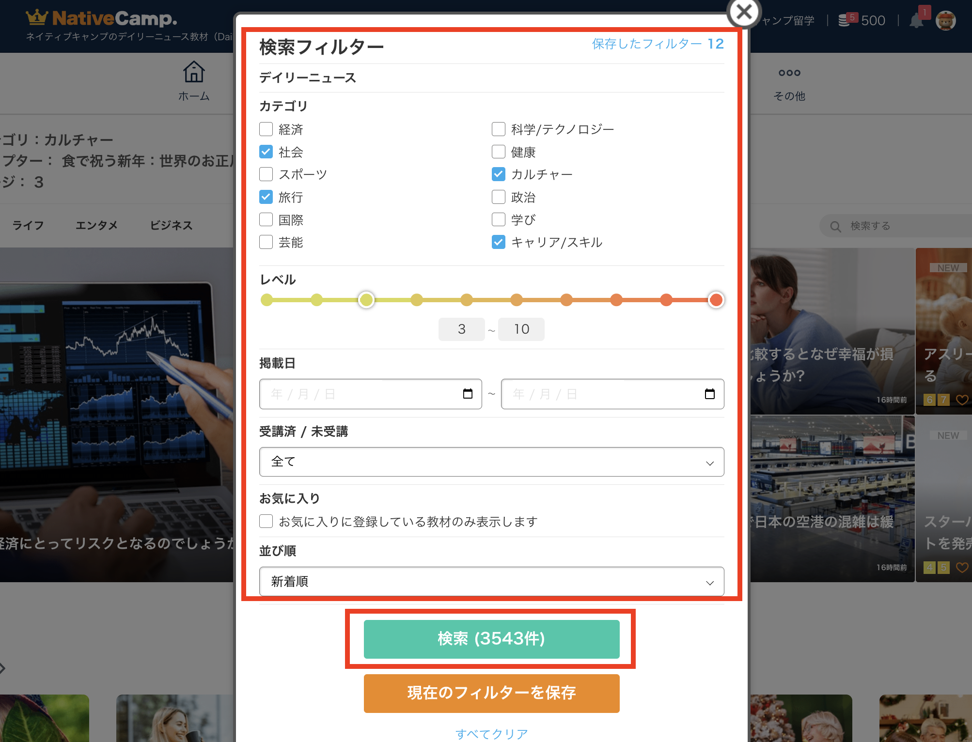Open 保存したフィルター saved filters link
This screenshot has width=972, height=742.
tap(657, 44)
